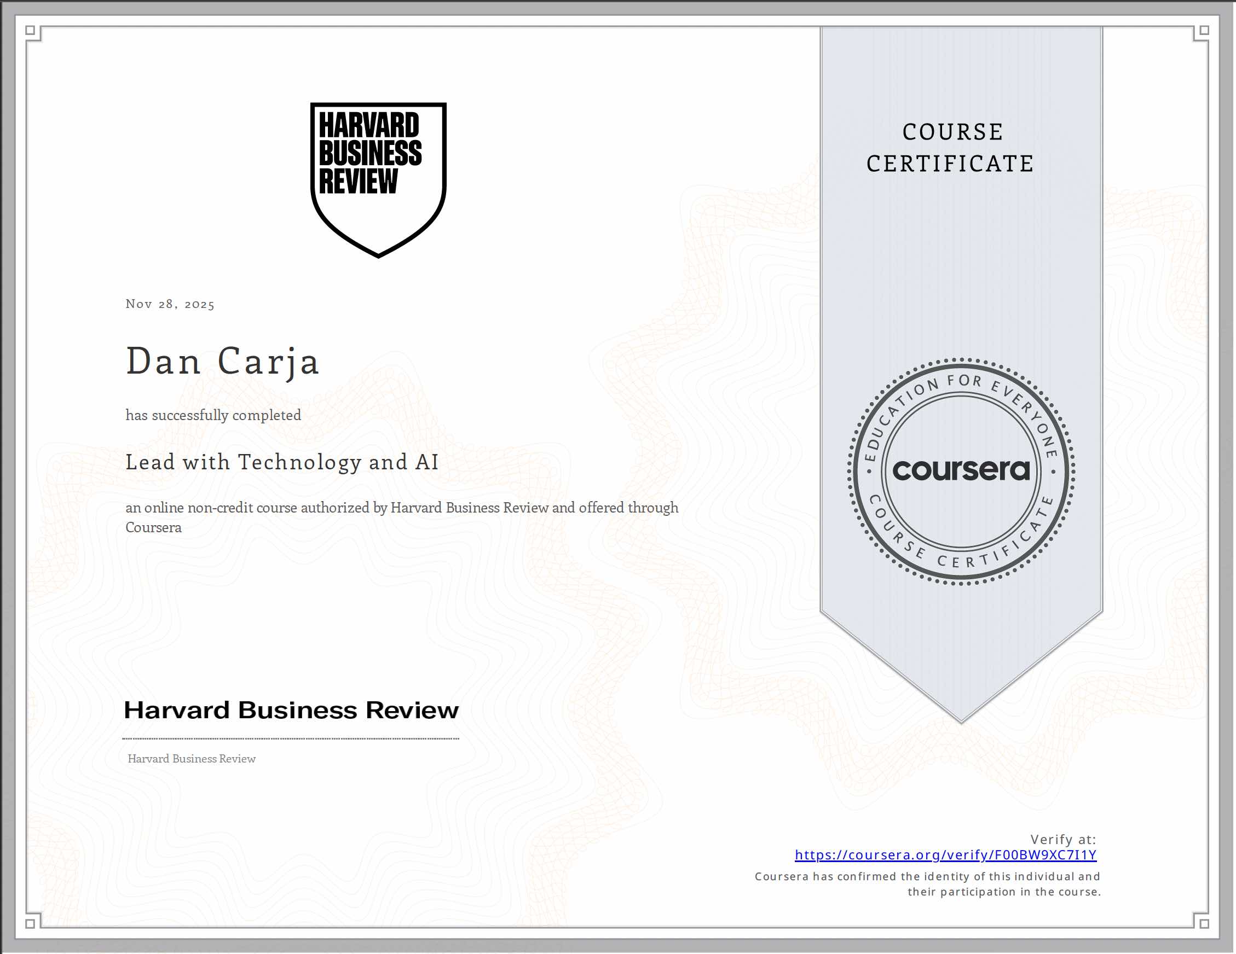The image size is (1236, 954).
Task: Click 'has successfully completed' text
Action: point(213,415)
